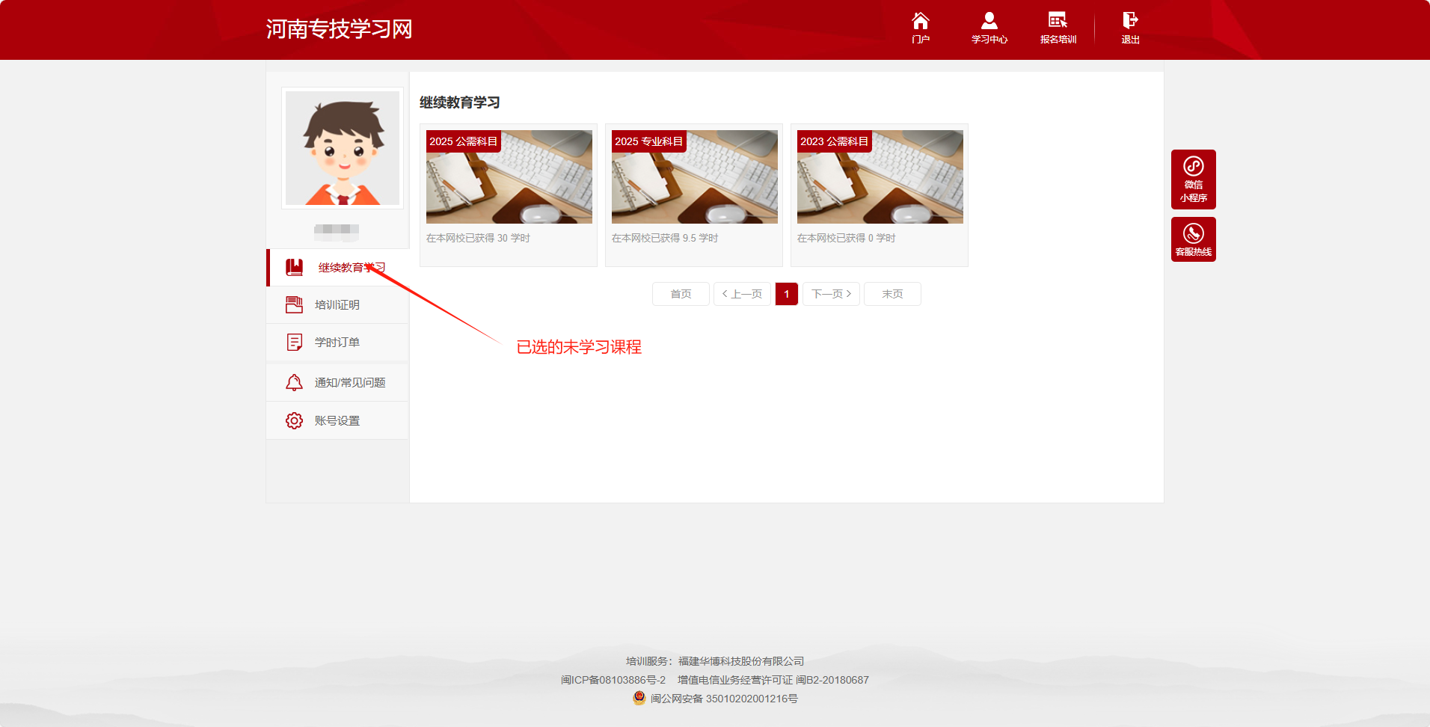Viewport: 1430px width, 727px height.
Task: Click the 上一页 previous page button
Action: [742, 294]
